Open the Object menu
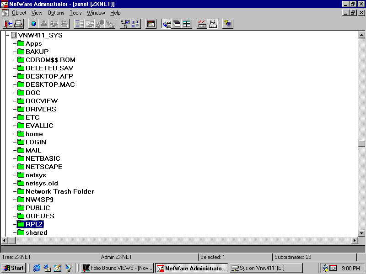 point(19,13)
